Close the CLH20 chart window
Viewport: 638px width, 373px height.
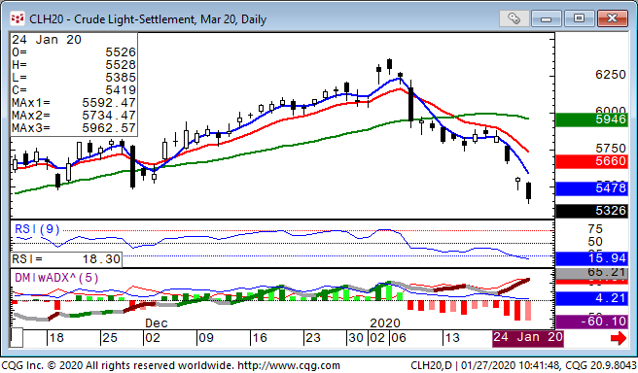pos(612,18)
